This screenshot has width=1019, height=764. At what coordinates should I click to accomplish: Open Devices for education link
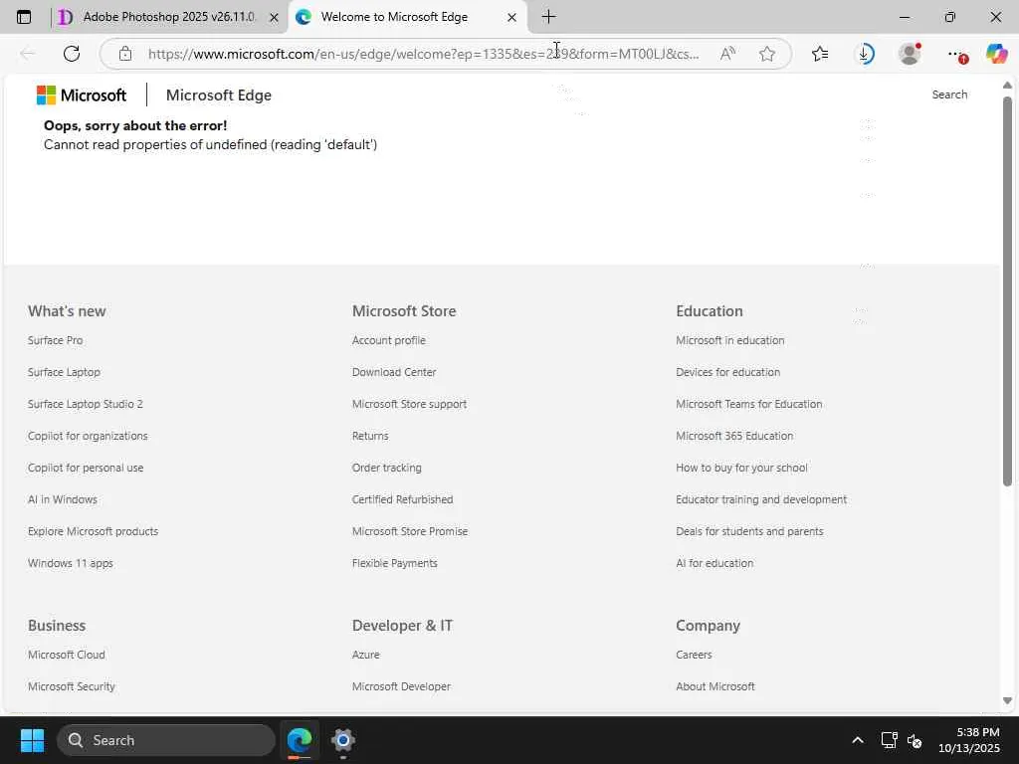point(727,372)
